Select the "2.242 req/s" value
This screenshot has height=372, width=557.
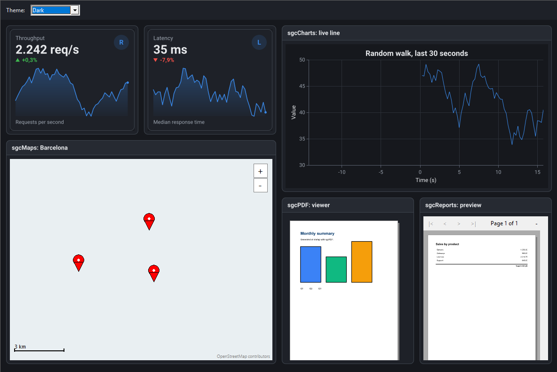(x=47, y=50)
